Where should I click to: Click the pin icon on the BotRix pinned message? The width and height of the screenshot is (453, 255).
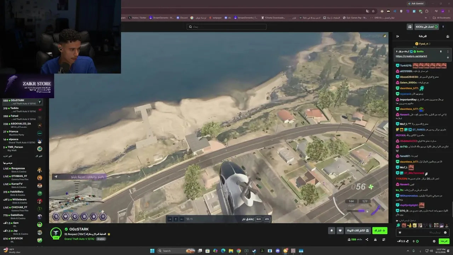click(441, 51)
